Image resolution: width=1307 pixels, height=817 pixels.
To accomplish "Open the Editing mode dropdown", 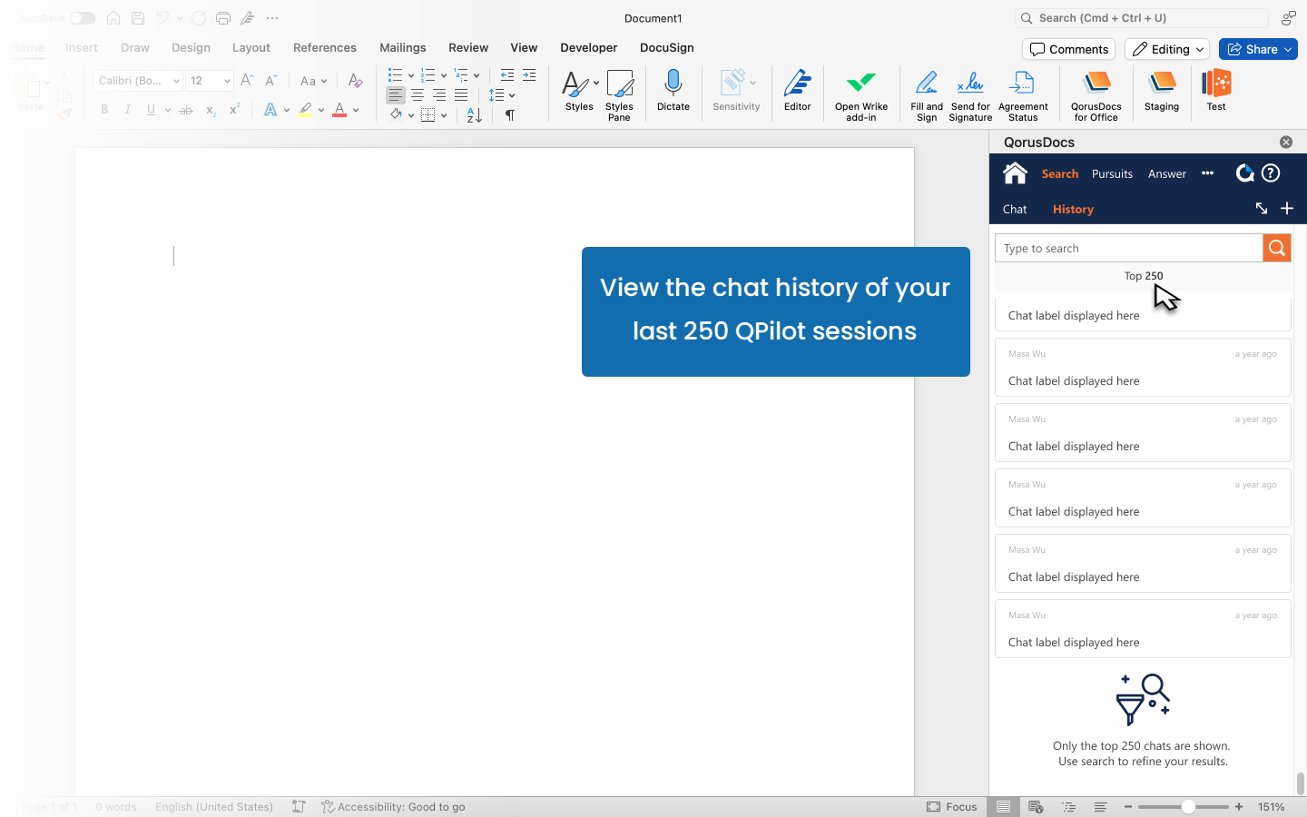I will [x=1166, y=49].
